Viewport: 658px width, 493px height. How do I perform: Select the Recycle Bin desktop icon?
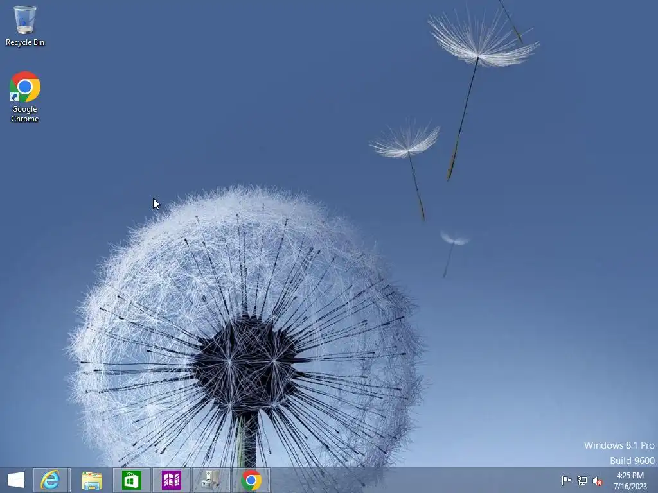click(25, 26)
